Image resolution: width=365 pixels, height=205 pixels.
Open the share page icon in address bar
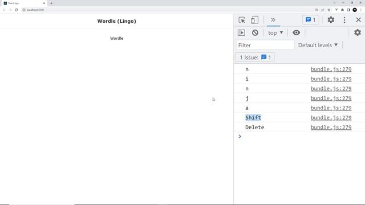click(323, 10)
